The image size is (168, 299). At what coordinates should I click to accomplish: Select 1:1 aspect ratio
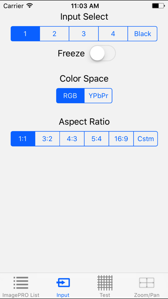click(x=23, y=139)
